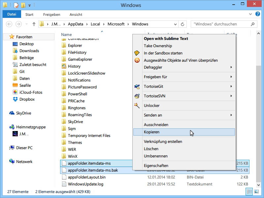Open the Seafile sidebar entry
This screenshot has height=198, width=264.
(25, 85)
